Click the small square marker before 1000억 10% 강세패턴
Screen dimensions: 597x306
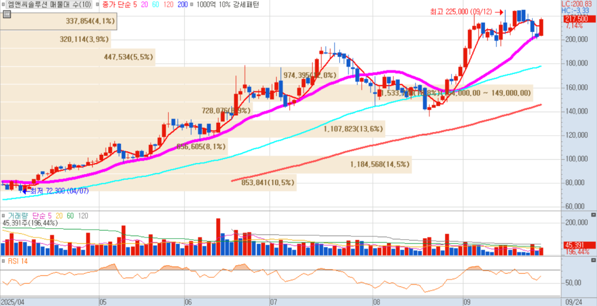[x=191, y=4]
